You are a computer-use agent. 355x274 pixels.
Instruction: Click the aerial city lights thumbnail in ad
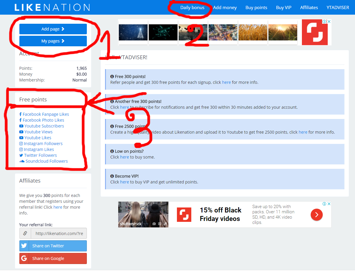click(223, 32)
